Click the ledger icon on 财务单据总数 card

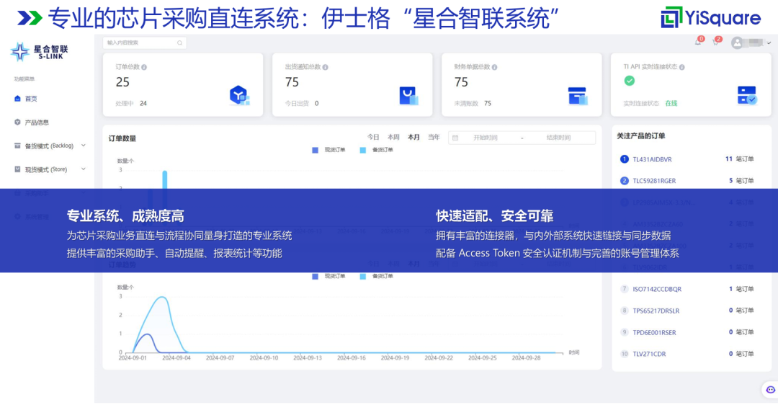click(578, 96)
